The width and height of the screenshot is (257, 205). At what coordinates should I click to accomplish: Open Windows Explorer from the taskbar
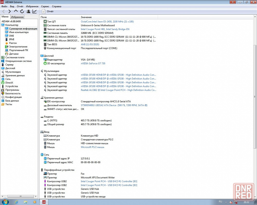25,202
